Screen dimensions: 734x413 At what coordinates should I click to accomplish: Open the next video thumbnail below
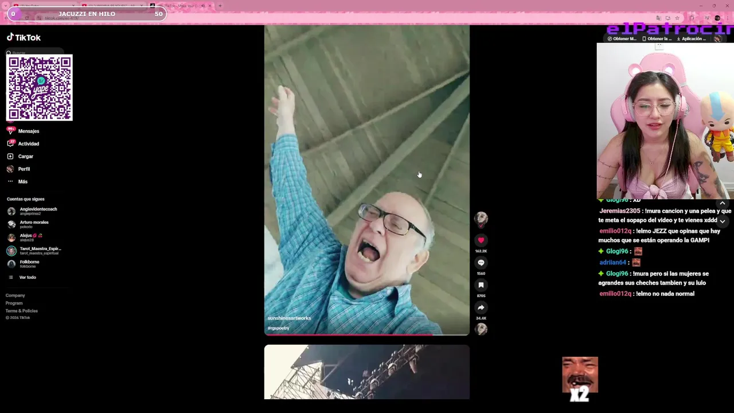pyautogui.click(x=366, y=372)
